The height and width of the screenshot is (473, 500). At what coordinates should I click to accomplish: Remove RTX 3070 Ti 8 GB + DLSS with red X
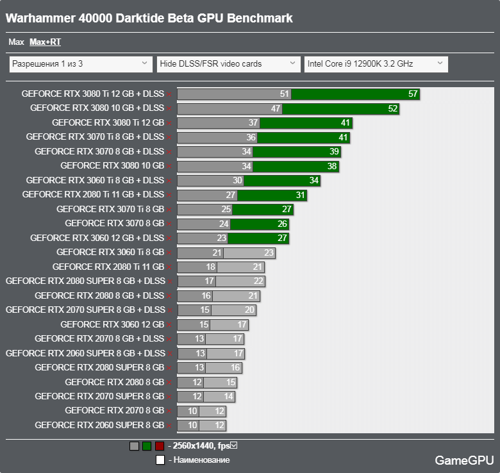(x=169, y=137)
